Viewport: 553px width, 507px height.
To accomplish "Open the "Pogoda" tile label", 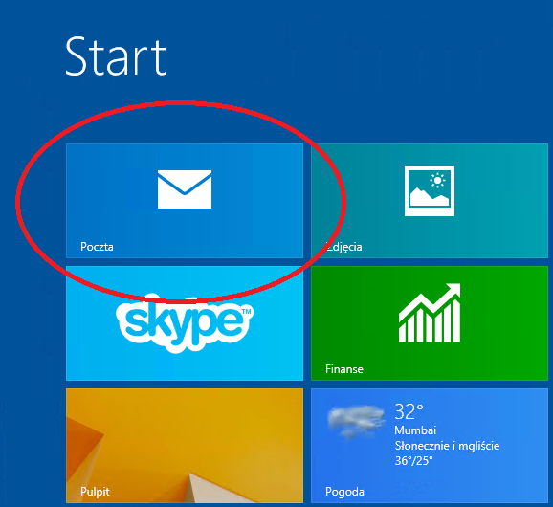I will click(344, 492).
